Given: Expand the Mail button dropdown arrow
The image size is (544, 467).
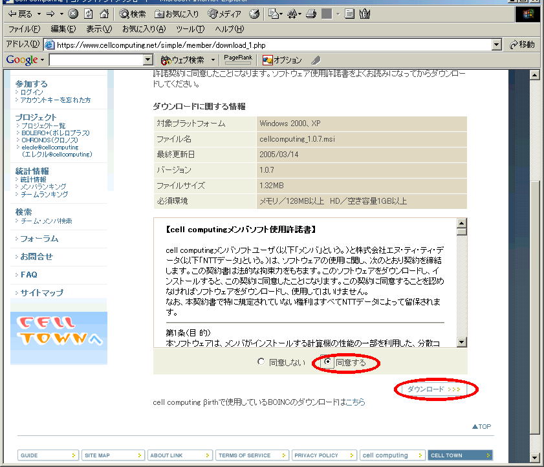Looking at the screenshot, I should (x=281, y=14).
